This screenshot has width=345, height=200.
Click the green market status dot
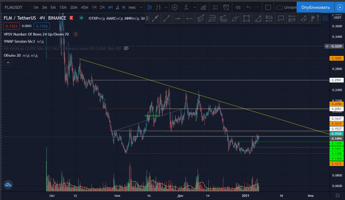pyautogui.click(x=81, y=18)
